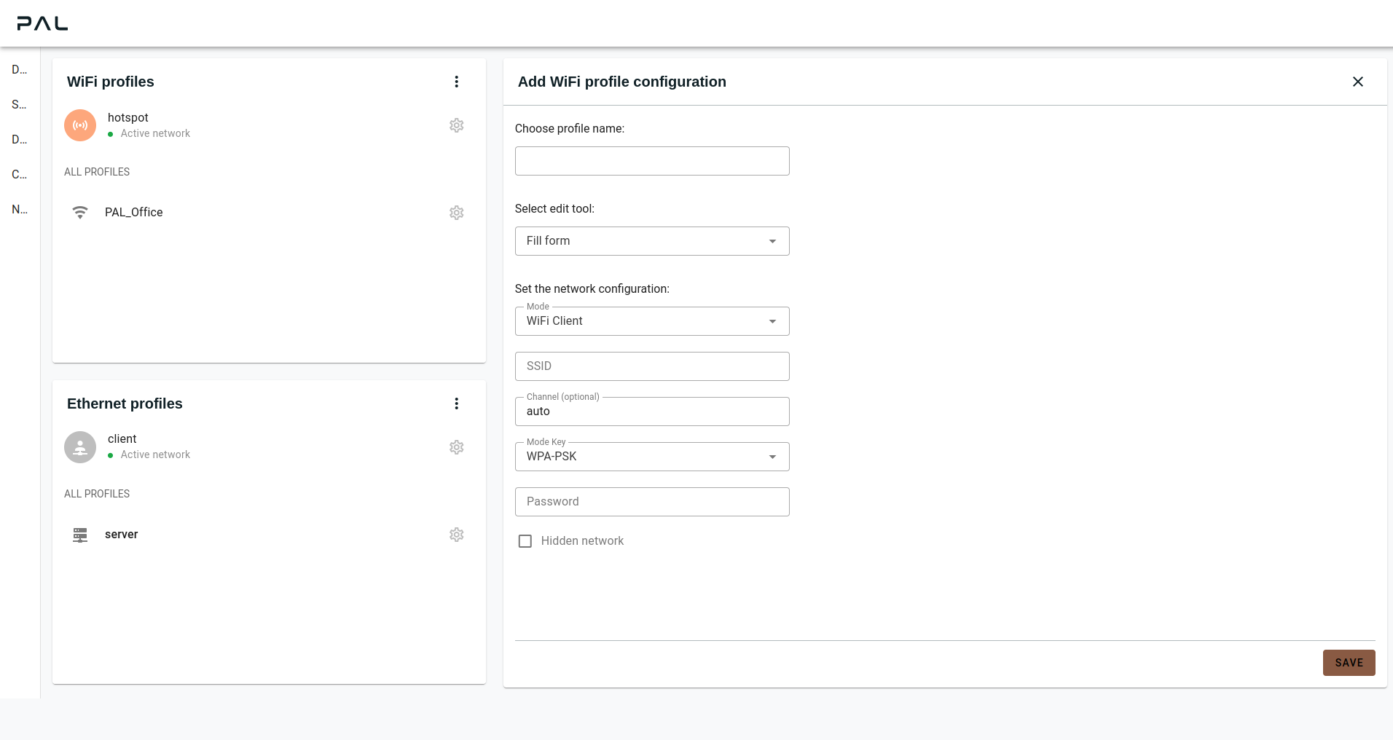Screen dimensions: 1393x740
Task: Open settings gear for PAL_Office profile
Action: [x=456, y=213]
